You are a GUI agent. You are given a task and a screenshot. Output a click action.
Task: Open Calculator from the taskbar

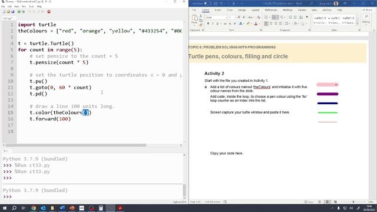coord(101,208)
